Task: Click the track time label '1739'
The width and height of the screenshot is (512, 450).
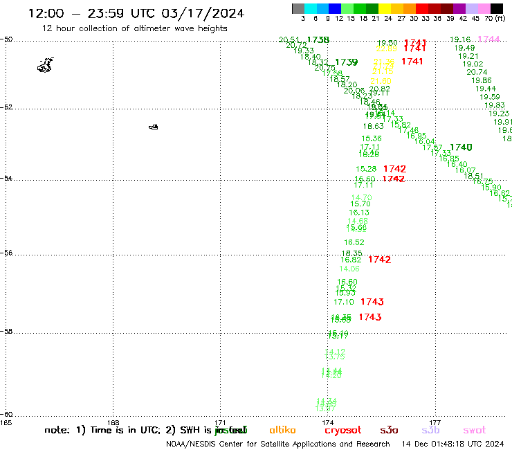Action: tap(346, 62)
